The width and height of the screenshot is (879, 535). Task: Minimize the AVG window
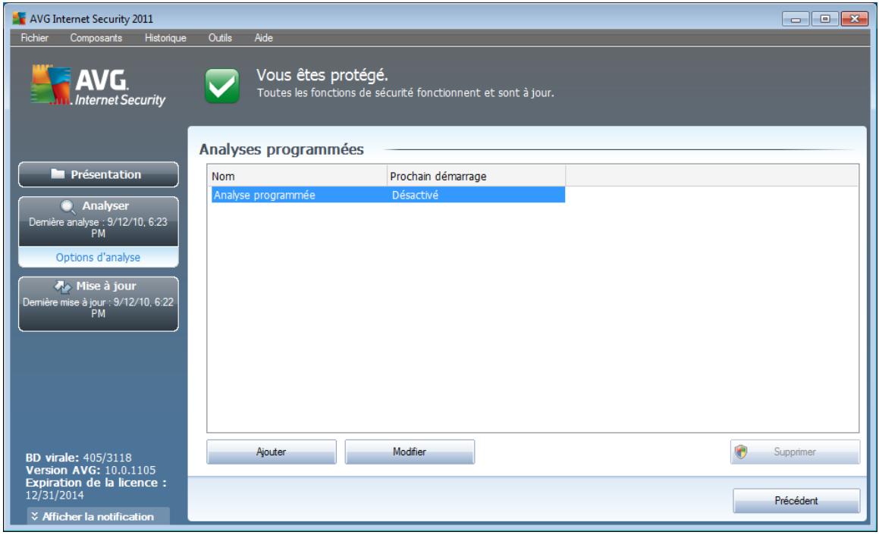pos(796,19)
